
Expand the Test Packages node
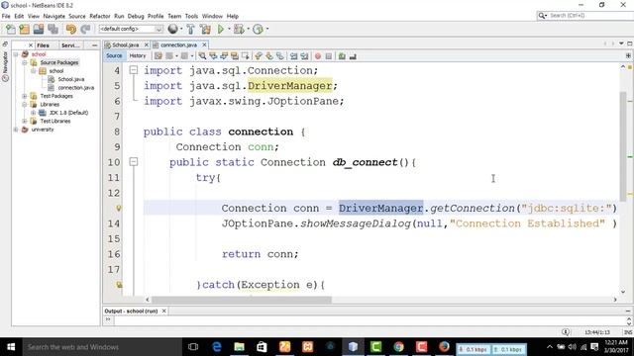(25, 96)
